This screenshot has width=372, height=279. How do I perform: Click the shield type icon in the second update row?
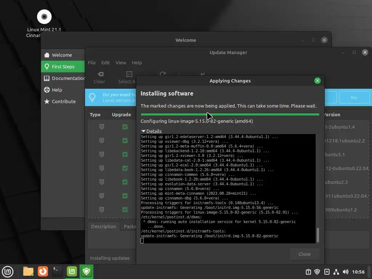pyautogui.click(x=102, y=141)
